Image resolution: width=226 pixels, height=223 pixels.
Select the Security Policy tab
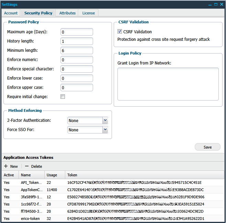[38, 13]
